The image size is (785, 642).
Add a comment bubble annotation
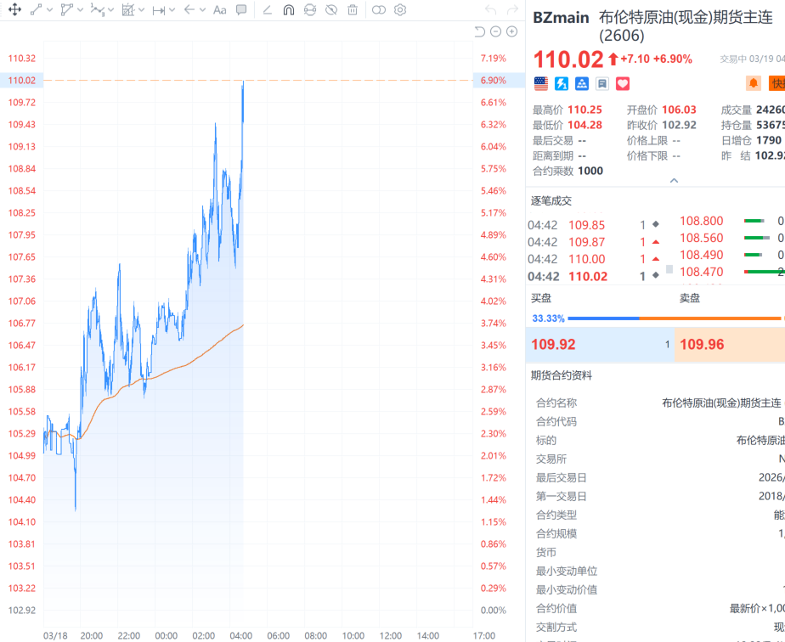coord(241,10)
